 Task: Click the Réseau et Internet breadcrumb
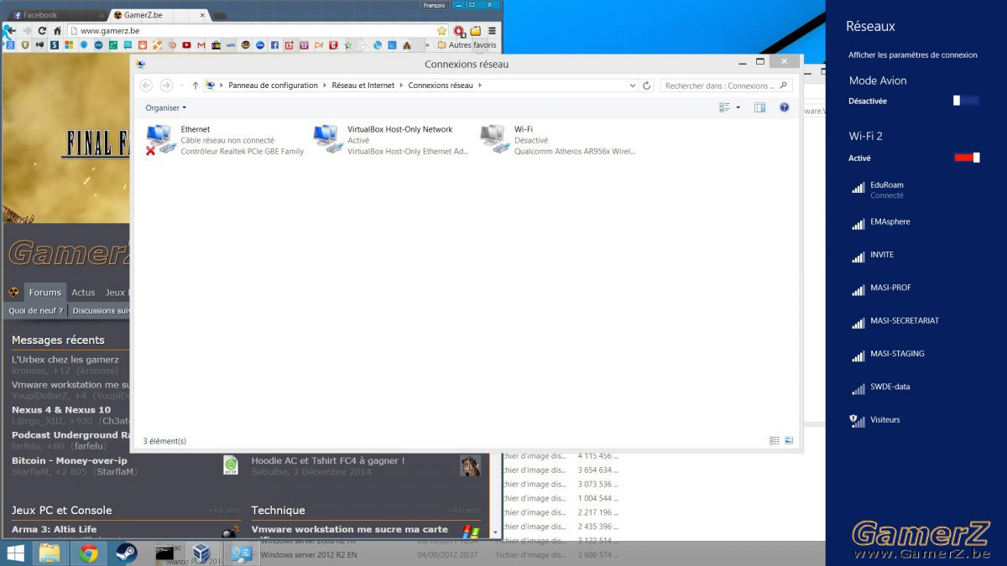(363, 86)
